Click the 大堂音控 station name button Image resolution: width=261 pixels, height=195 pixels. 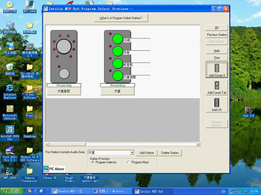tap(64, 91)
